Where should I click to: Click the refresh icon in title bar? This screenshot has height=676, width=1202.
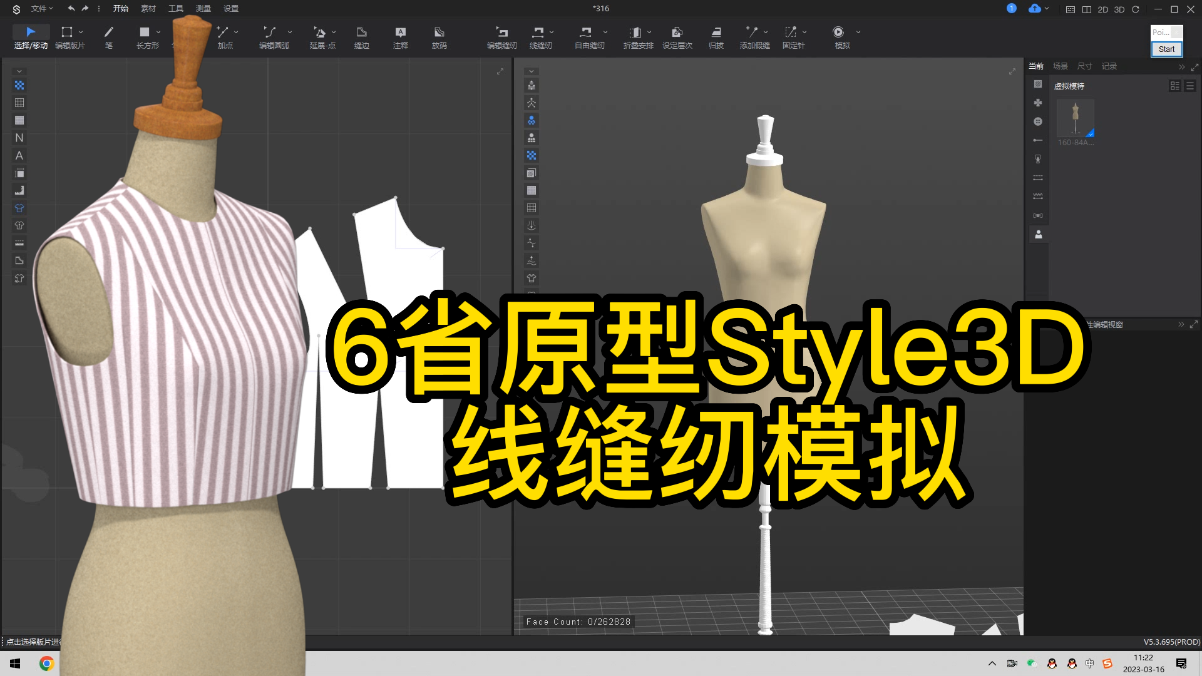[x=1135, y=9]
